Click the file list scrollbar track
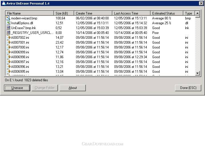 [197, 44]
